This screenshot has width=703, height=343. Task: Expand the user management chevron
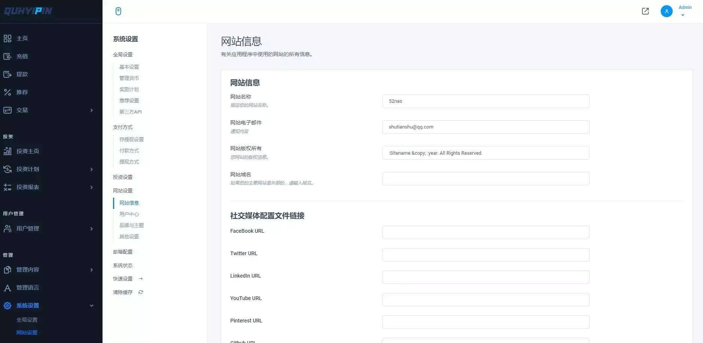coord(91,229)
